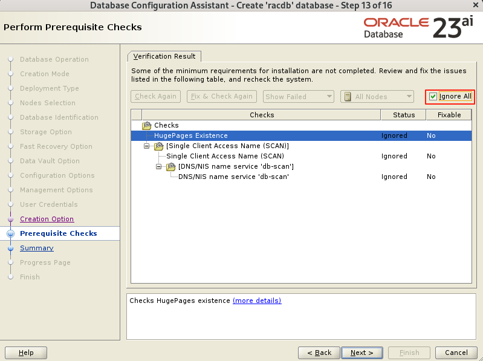
Task: Open the Help dialog
Action: [x=26, y=353]
